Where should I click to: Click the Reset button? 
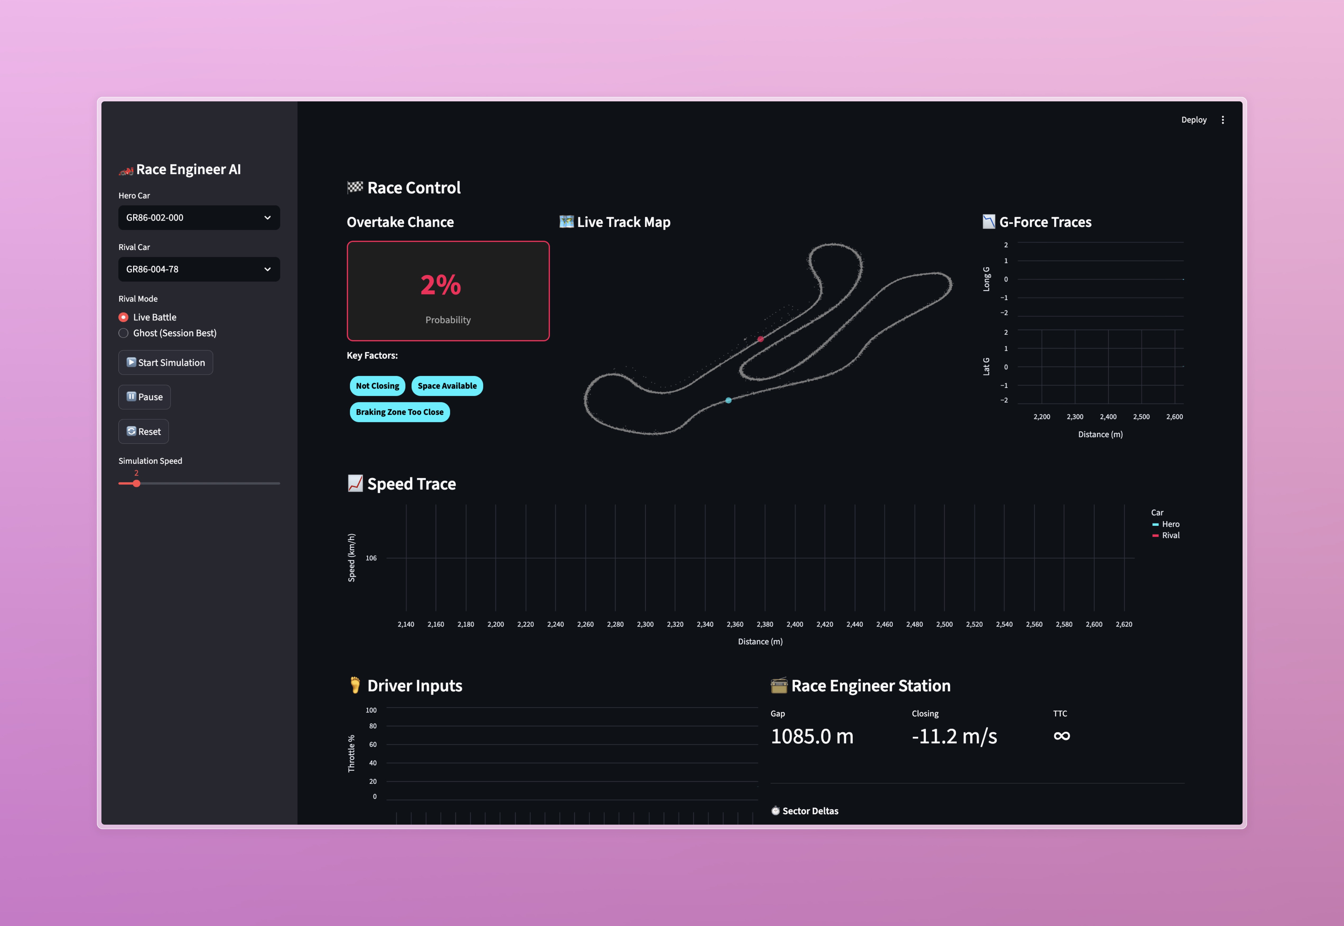click(x=143, y=432)
